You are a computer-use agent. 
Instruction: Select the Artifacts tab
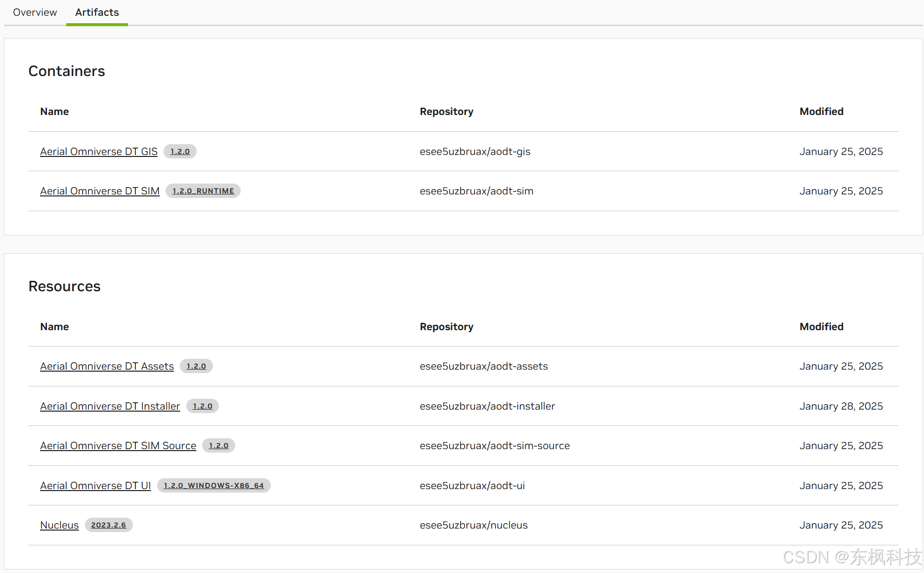[x=97, y=12]
